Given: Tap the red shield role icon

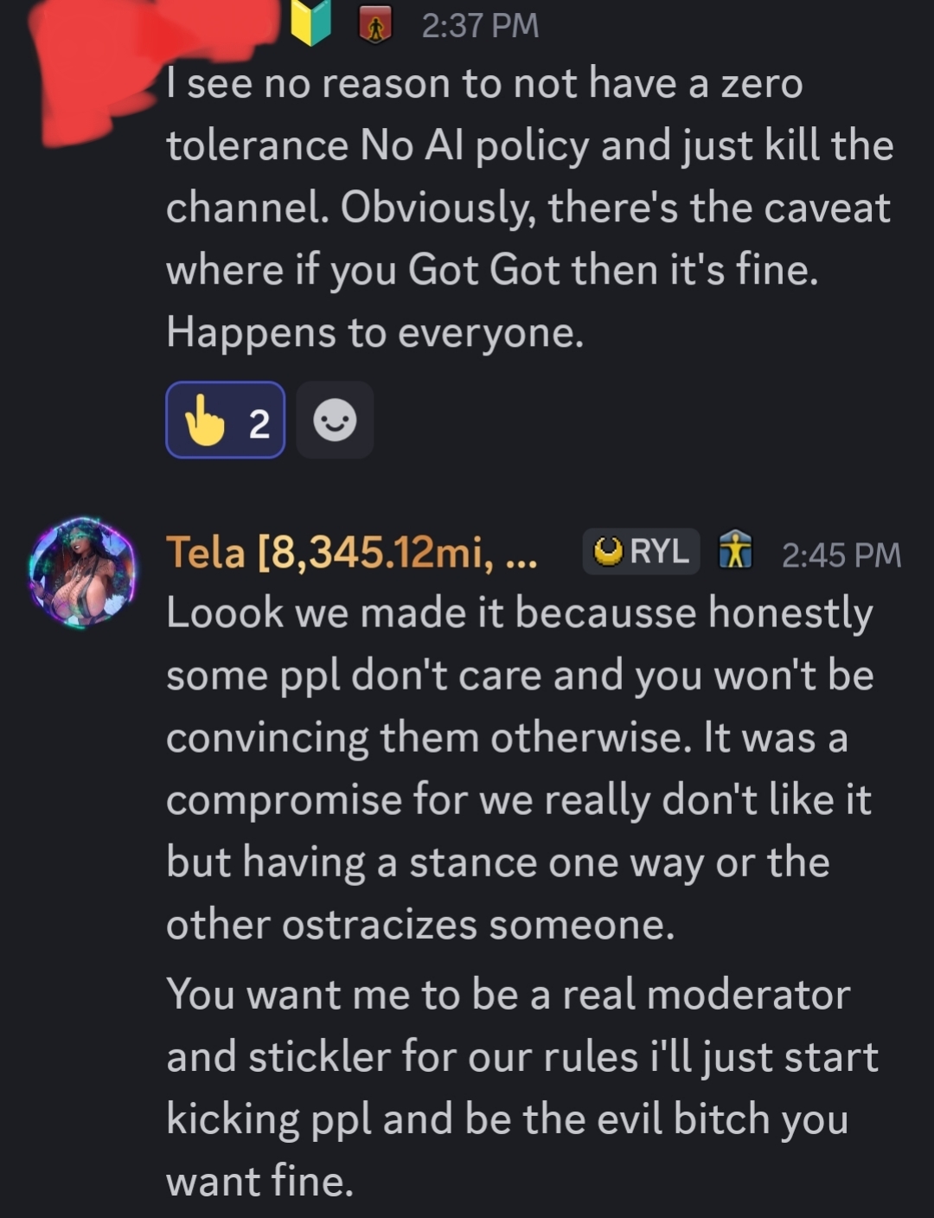Looking at the screenshot, I should [375, 26].
